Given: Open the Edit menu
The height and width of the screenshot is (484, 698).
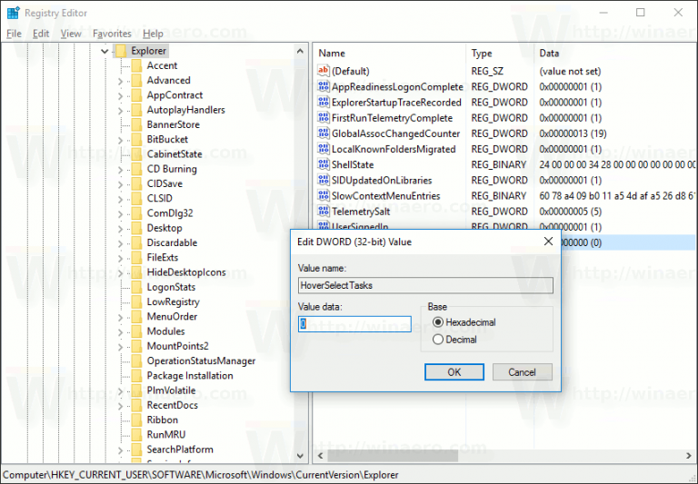Looking at the screenshot, I should 41,34.
